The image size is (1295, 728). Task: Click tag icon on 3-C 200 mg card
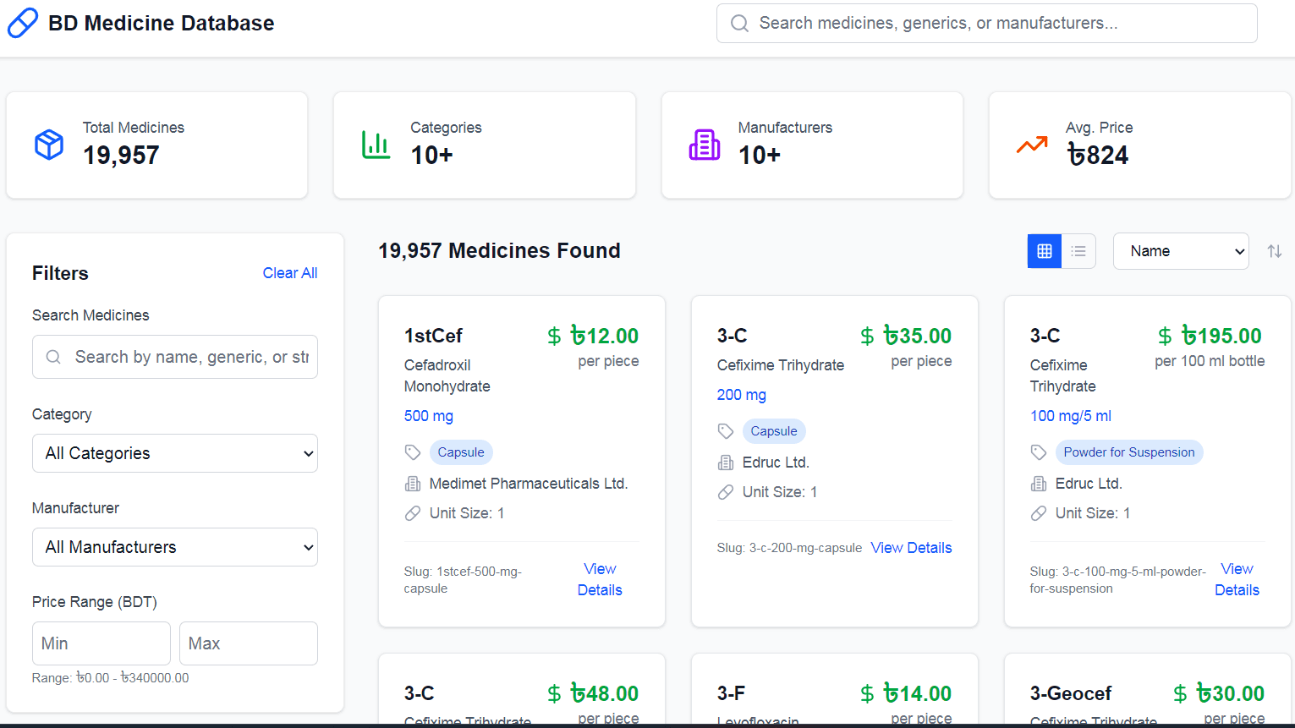pos(726,431)
